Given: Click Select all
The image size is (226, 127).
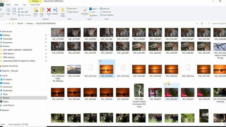Looking at the screenshot, I should click(105, 8).
